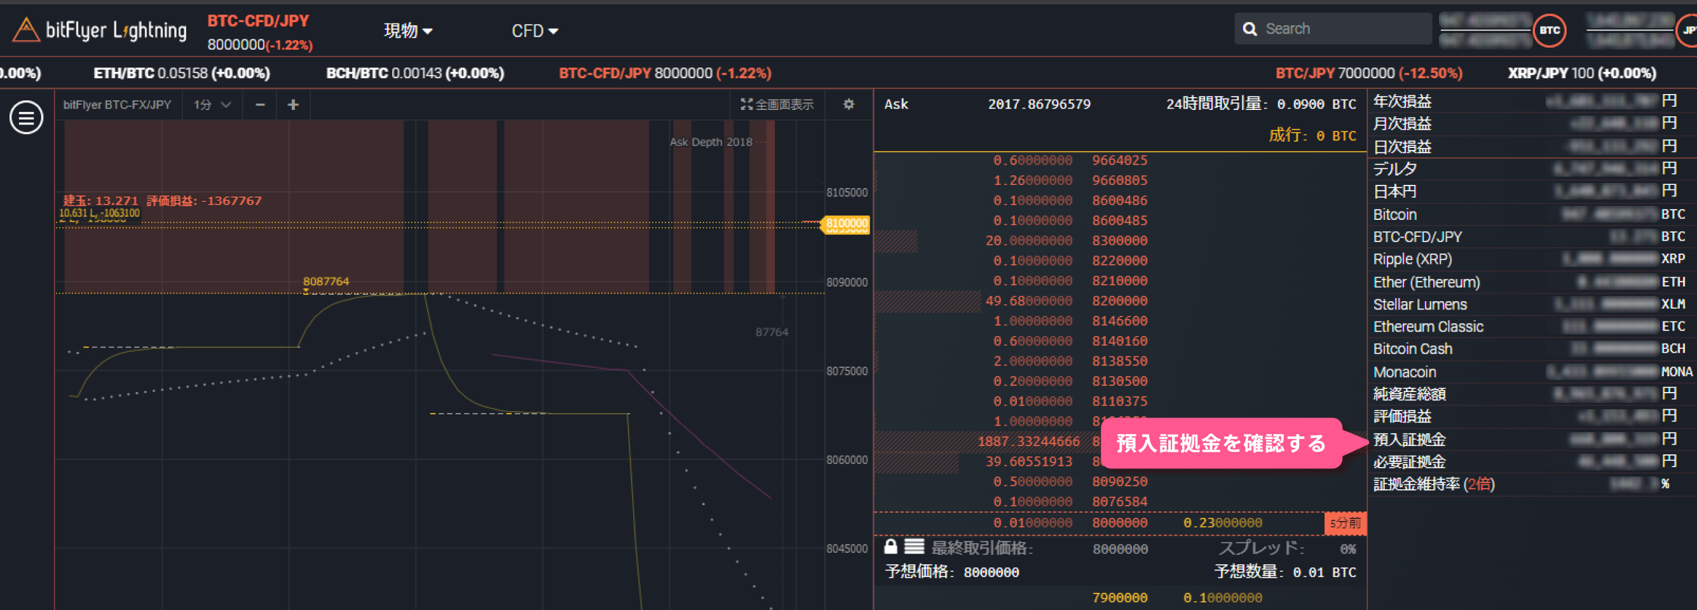Open the 現物 dropdown menu
The image size is (1697, 610).
pos(408,30)
